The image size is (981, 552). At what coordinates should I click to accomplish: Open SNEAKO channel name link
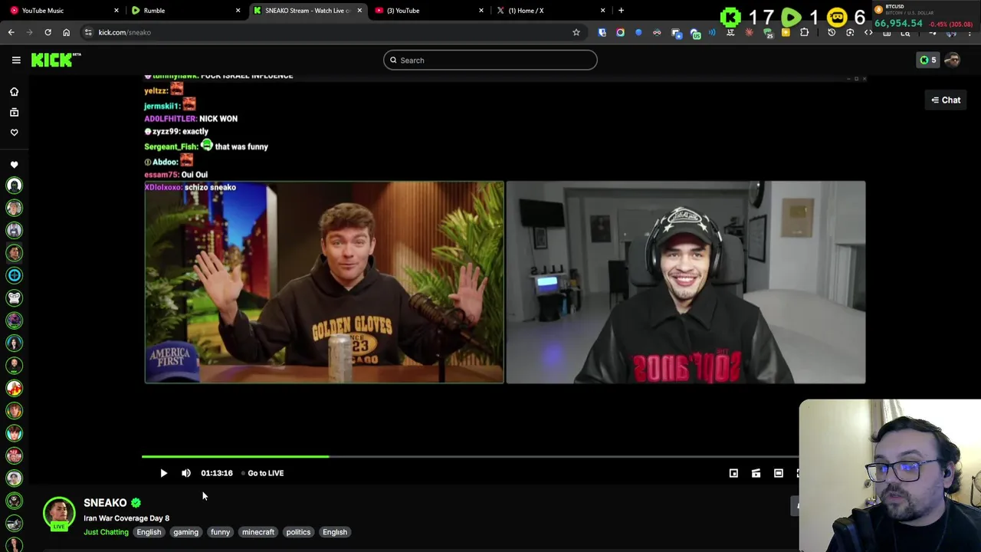(x=105, y=503)
